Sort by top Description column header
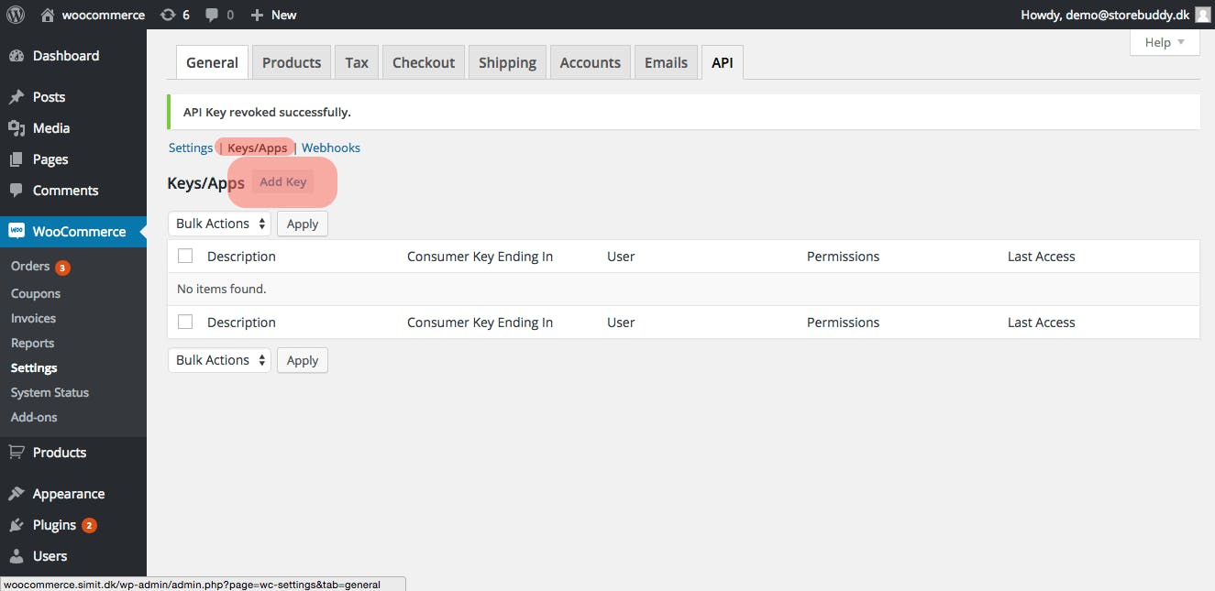 click(x=241, y=257)
